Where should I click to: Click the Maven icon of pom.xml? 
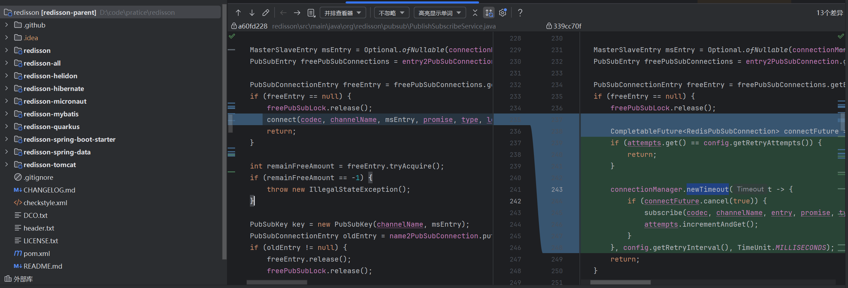(x=18, y=253)
